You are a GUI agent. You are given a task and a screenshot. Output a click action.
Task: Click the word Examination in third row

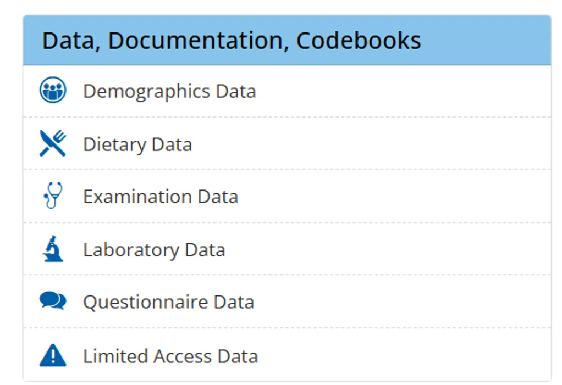(x=137, y=197)
